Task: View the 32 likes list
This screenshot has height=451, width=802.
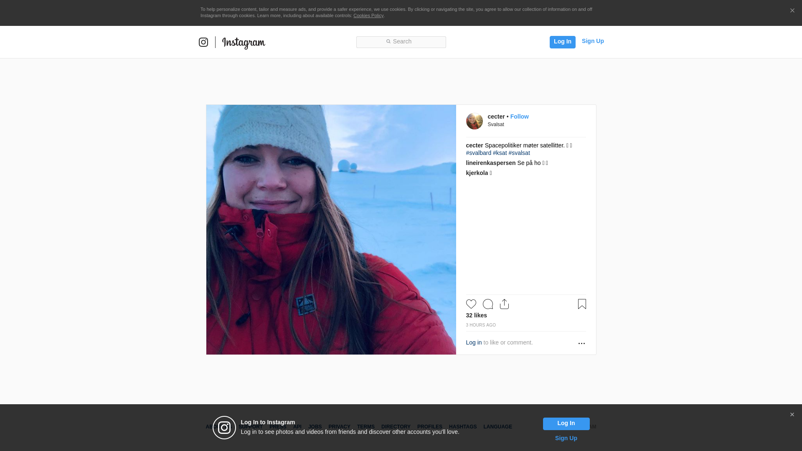Action: (476, 315)
